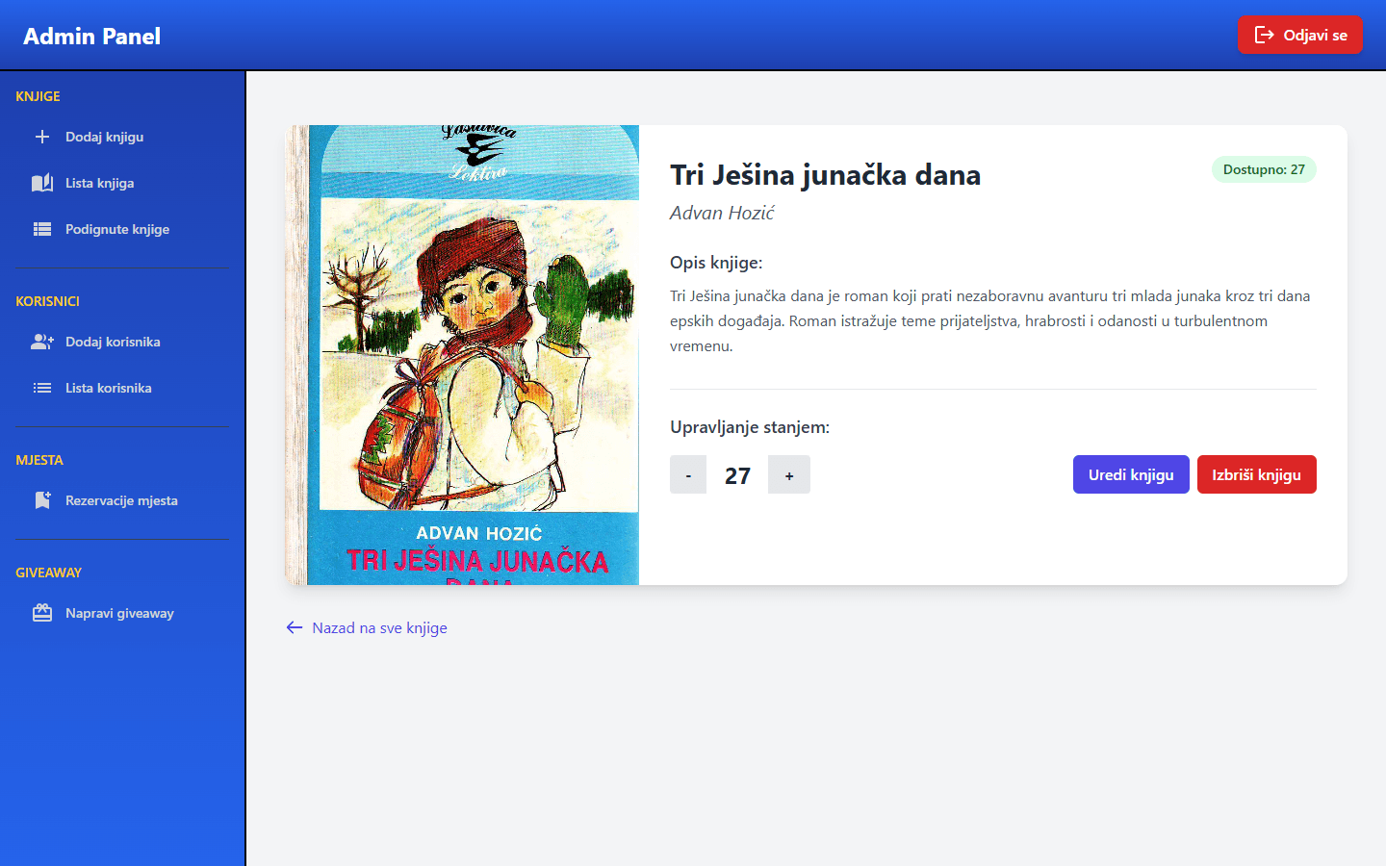Click the book title Tri Ješina junačka dana
This screenshot has height=866, width=1386.
pos(826,174)
